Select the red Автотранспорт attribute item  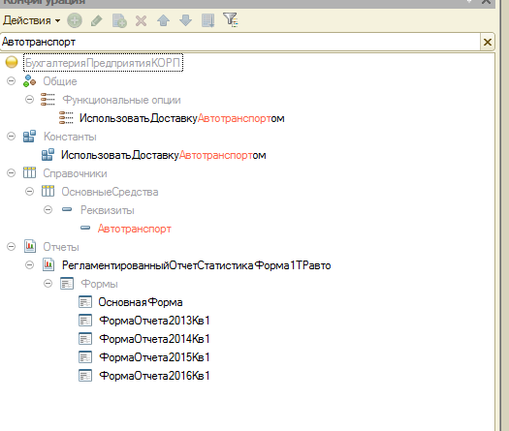[x=135, y=229]
